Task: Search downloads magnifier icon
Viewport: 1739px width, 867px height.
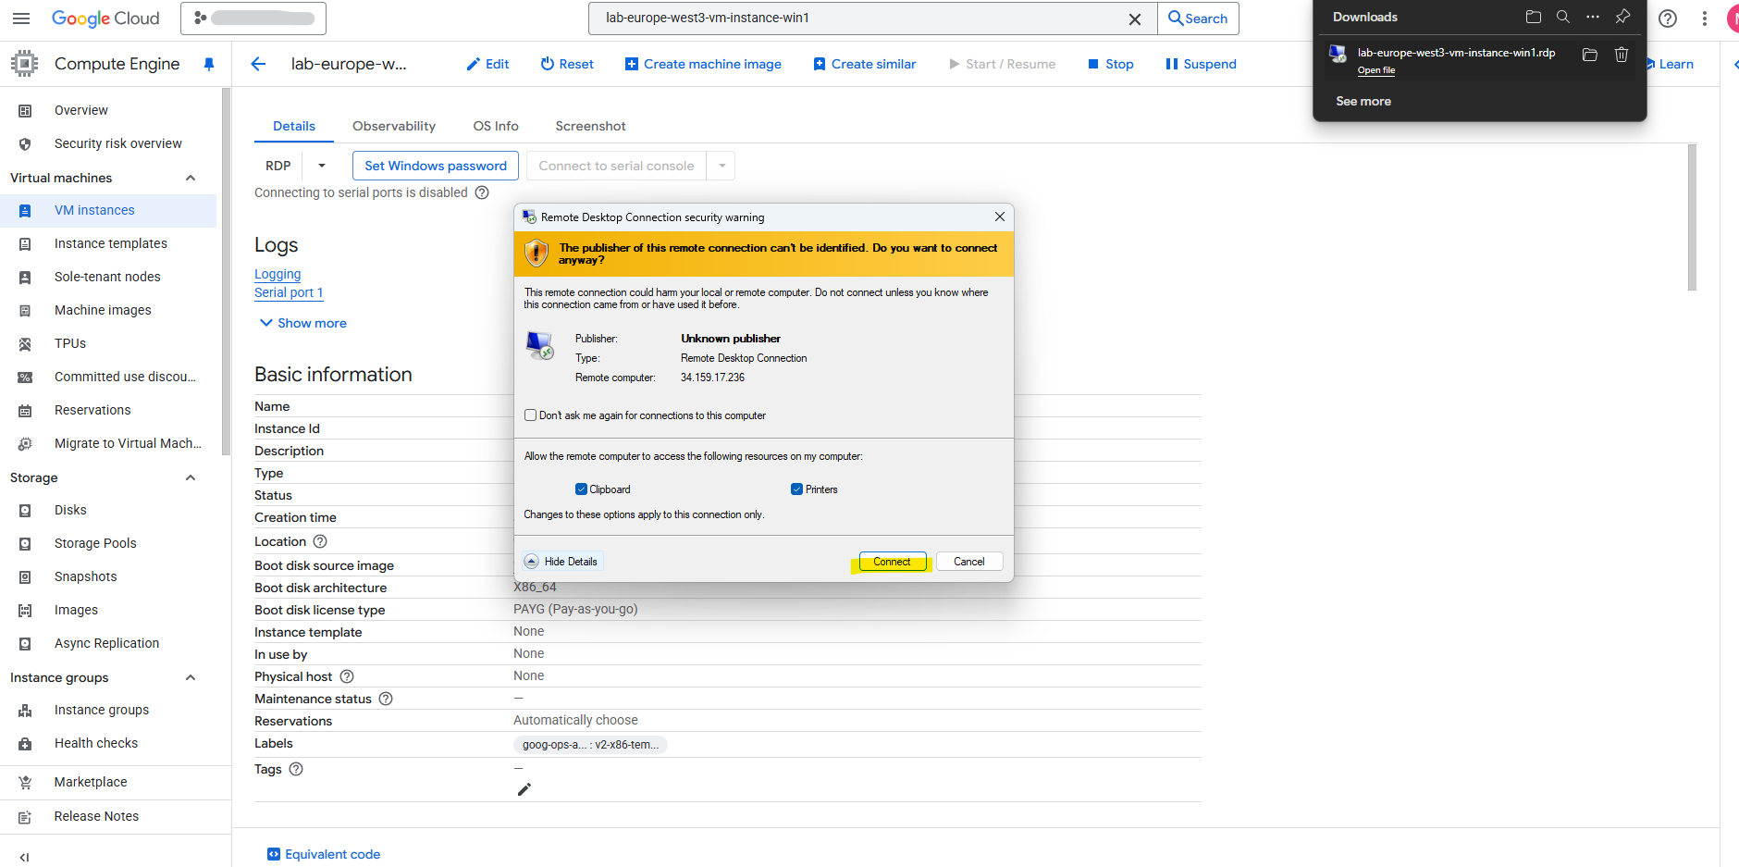Action: (x=1563, y=17)
